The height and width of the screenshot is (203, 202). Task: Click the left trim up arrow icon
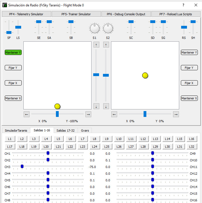click(x=96, y=45)
